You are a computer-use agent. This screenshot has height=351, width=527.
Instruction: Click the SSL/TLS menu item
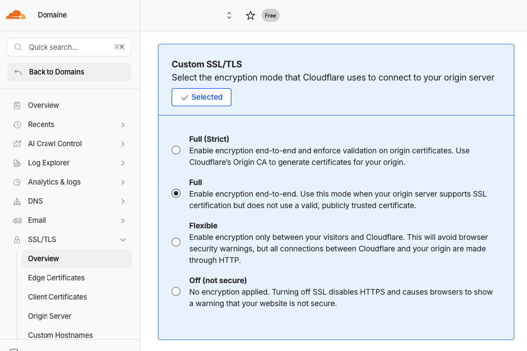point(42,239)
